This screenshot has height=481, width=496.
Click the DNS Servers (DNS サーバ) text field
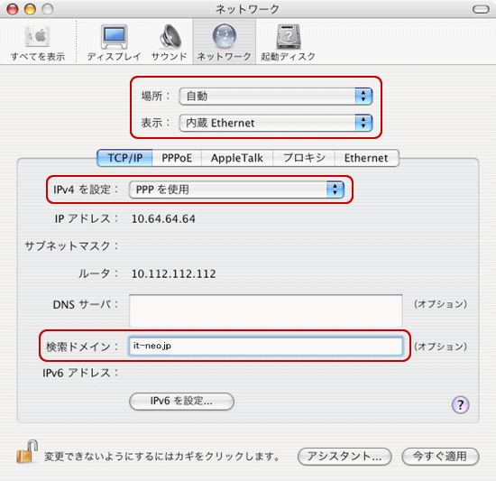pyautogui.click(x=266, y=310)
